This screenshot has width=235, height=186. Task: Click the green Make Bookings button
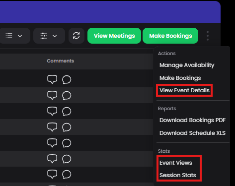point(170,36)
